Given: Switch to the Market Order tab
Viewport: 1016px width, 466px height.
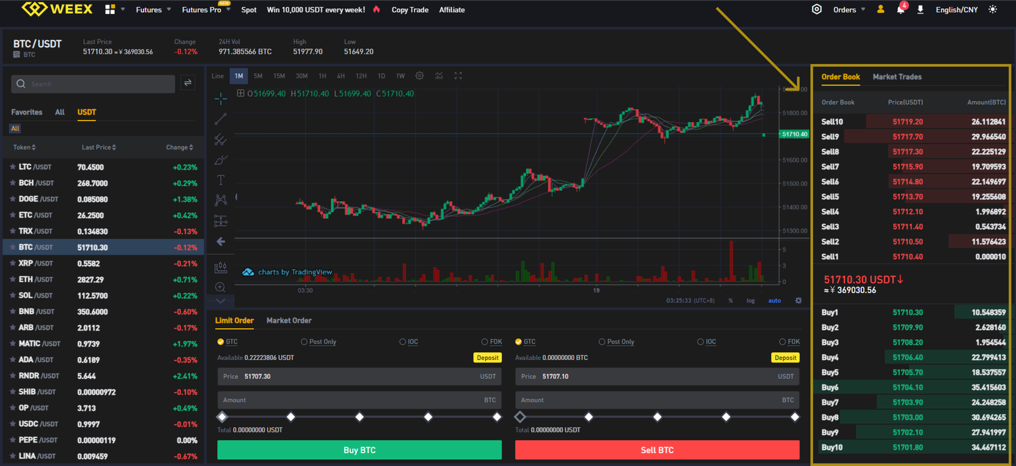Looking at the screenshot, I should point(289,321).
